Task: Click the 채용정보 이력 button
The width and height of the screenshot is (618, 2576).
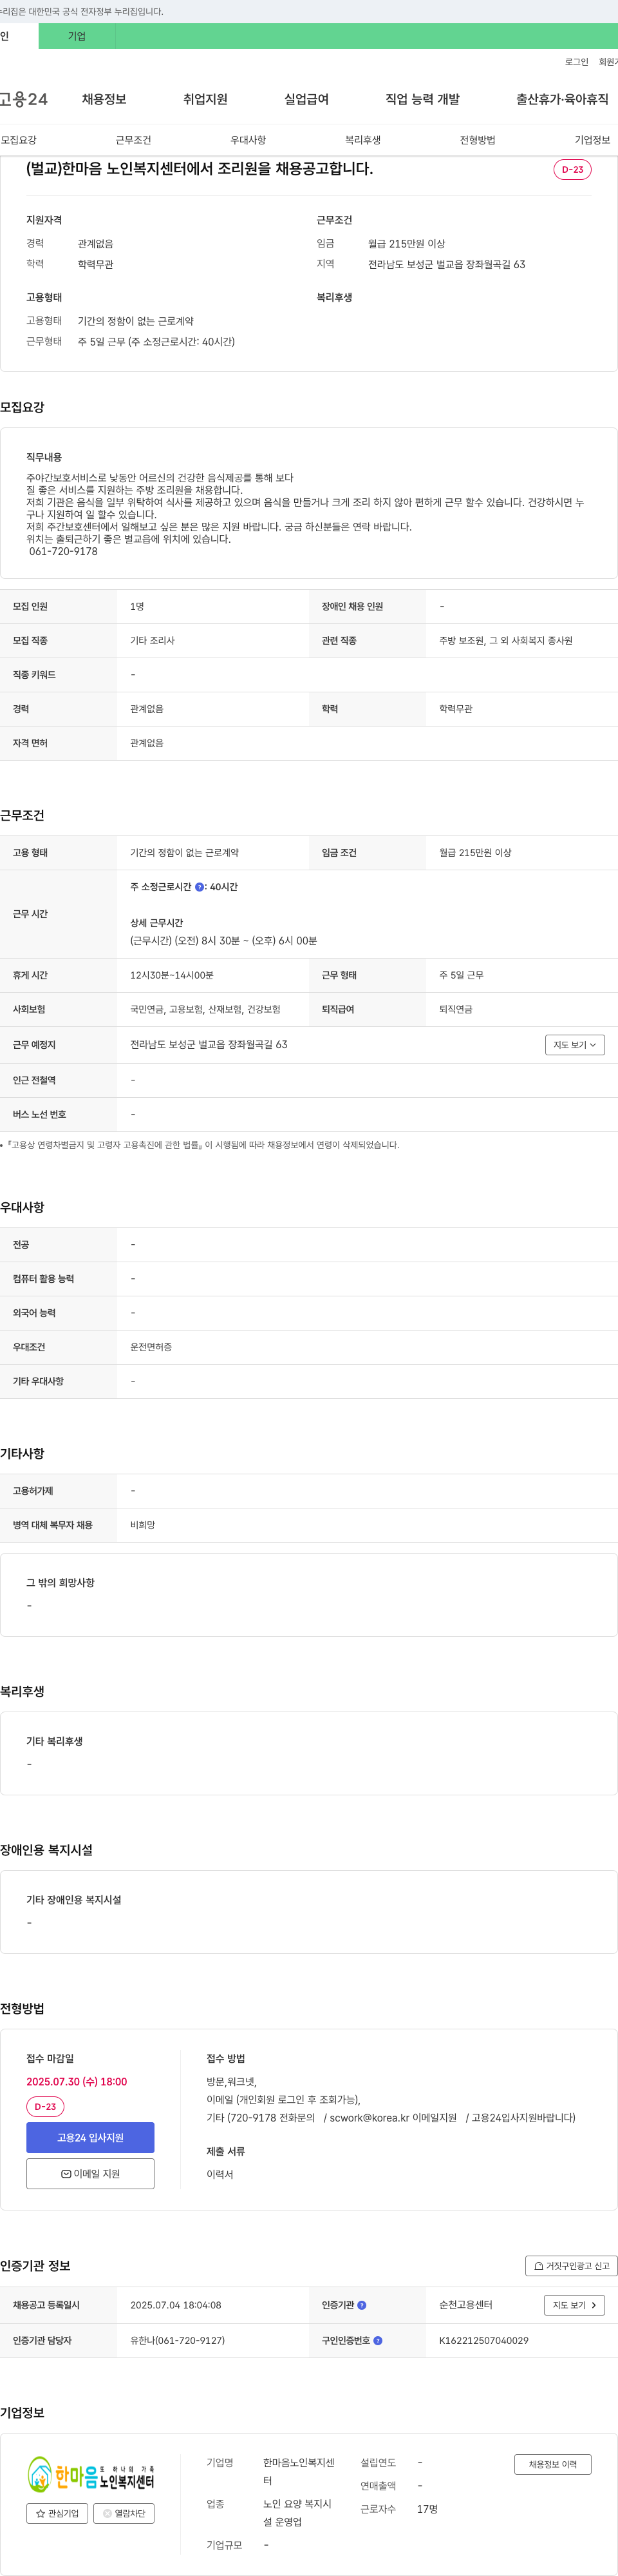Action: pyautogui.click(x=553, y=2464)
